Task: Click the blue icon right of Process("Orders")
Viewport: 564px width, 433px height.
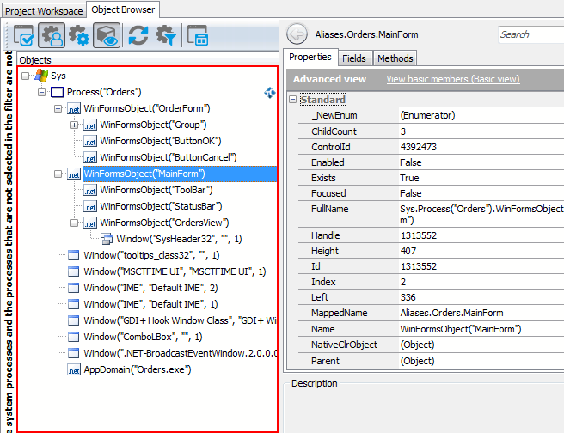Action: (269, 92)
